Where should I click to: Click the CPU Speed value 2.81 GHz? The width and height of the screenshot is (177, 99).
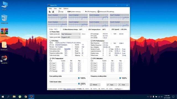pos(124,29)
